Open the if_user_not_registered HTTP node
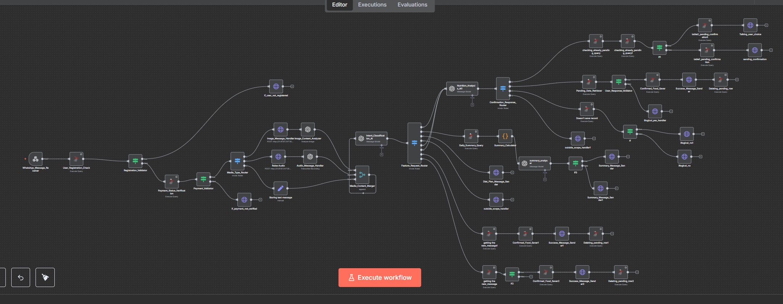 (276, 86)
